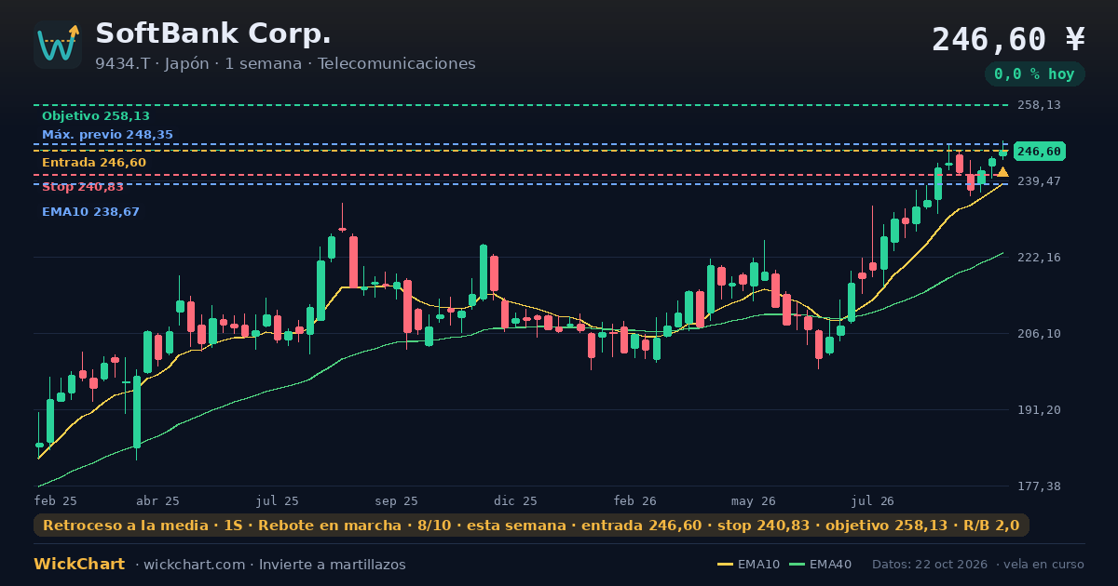Click the dic 25 date axis label
Image resolution: width=1118 pixels, height=586 pixels.
[x=516, y=501]
